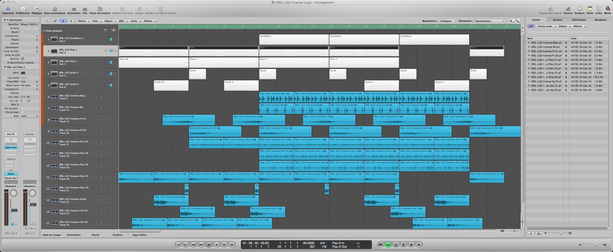613x252 pixels.
Task: Click the EXS24 instrument slot
Action: pyautogui.click(x=11, y=174)
